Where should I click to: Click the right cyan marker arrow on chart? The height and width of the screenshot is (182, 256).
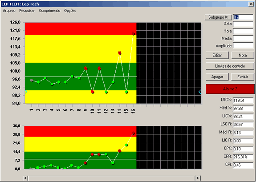[x=199, y=92]
